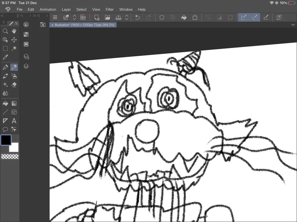Toggle Snap to Ruler
Viewport: 297px width, 222px height.
[x=244, y=17]
